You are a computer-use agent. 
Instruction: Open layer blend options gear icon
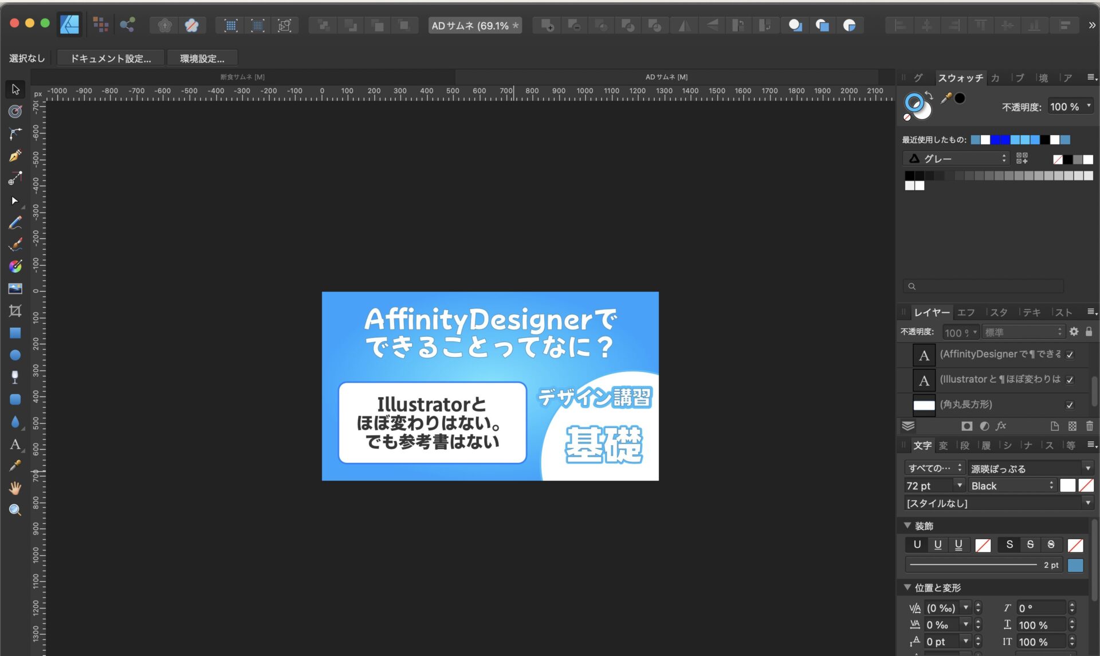(1074, 332)
